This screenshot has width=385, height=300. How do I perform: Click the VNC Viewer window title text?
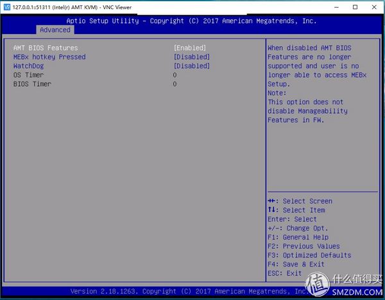tap(72, 7)
